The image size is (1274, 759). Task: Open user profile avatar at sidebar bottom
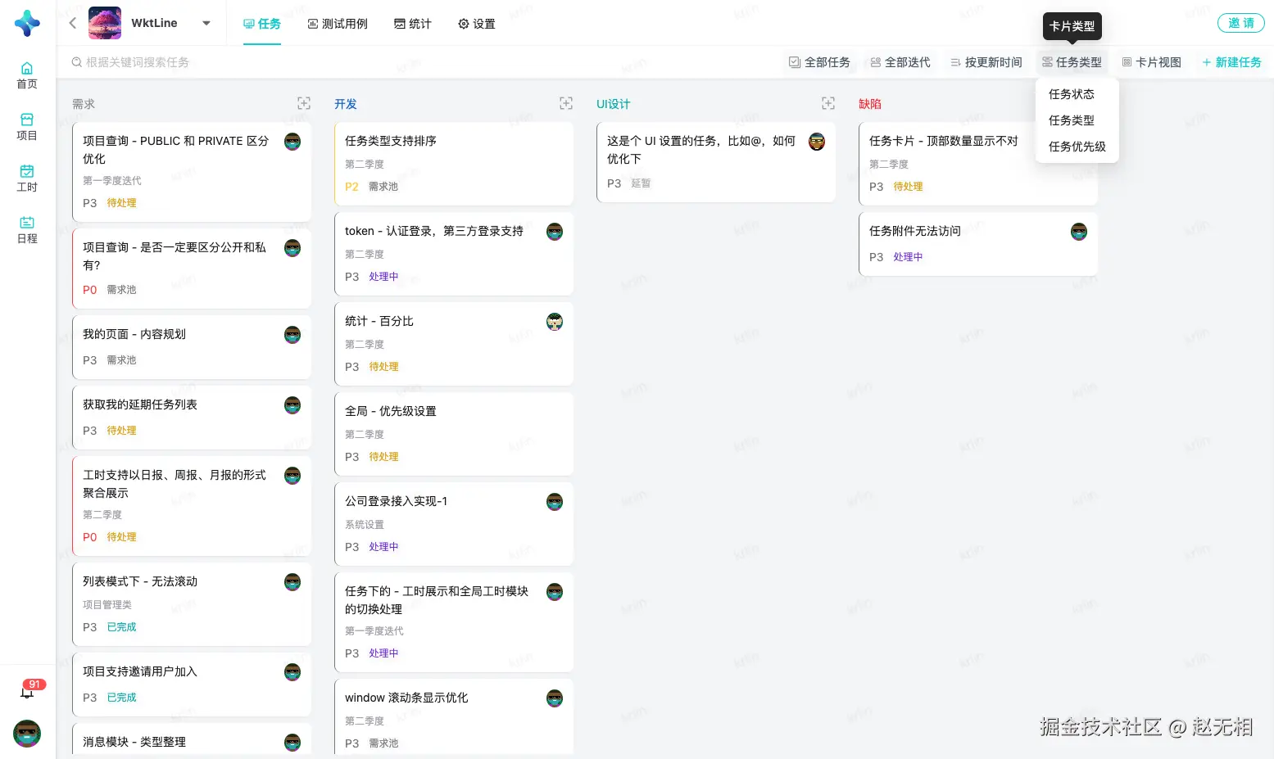pos(27,734)
